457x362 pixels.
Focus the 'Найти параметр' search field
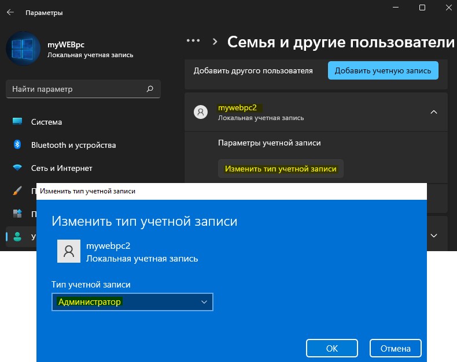coord(83,89)
